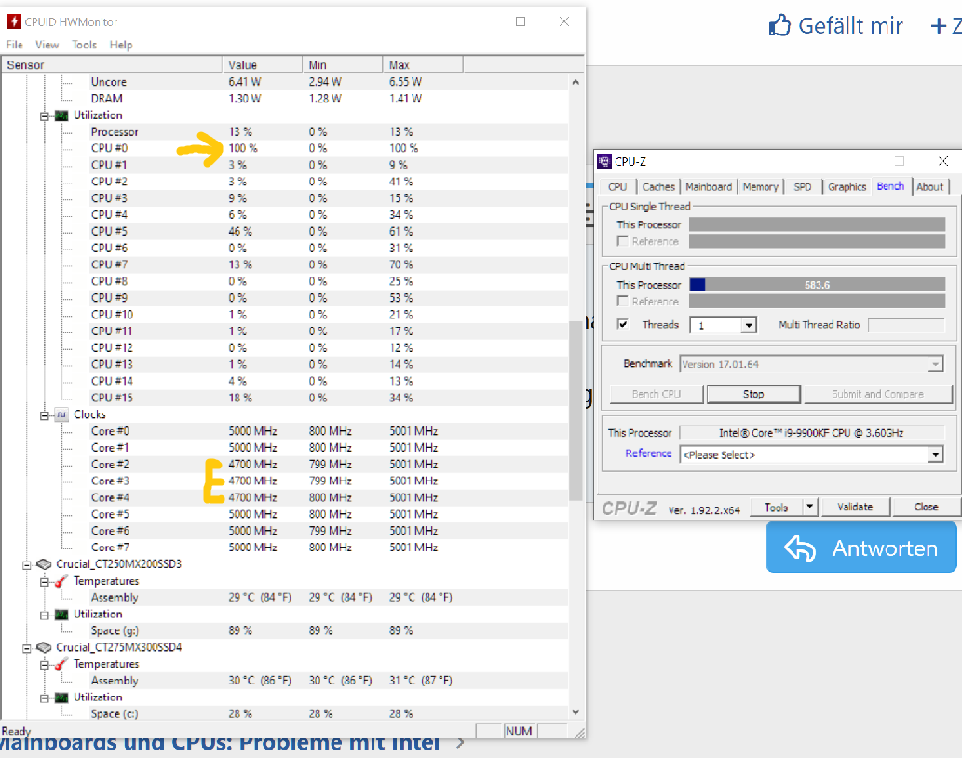Toggle Reference checkbox under CPU Multi Thread

click(x=623, y=301)
